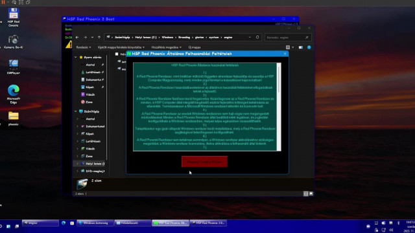The height and width of the screenshot is (233, 415).
Task: Go back in File Explorer
Action: [x=77, y=38]
